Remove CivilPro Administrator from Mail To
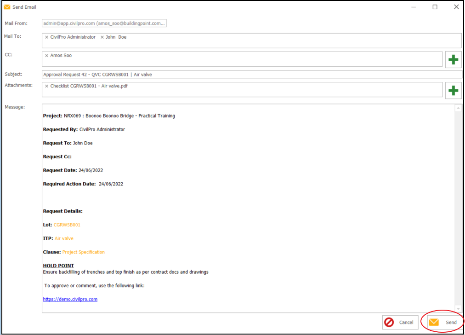This screenshot has height=335, width=465. click(46, 37)
